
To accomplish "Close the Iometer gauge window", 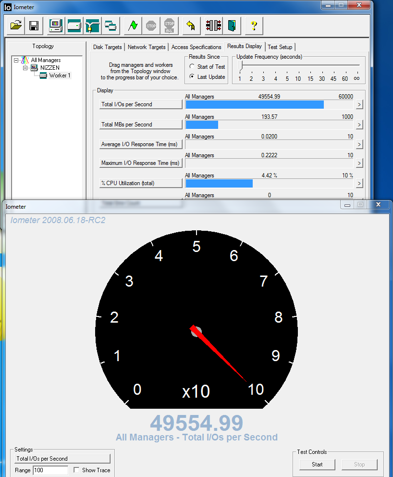I will coord(378,204).
